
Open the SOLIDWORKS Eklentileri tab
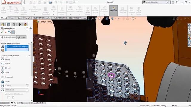[x=41, y=18]
